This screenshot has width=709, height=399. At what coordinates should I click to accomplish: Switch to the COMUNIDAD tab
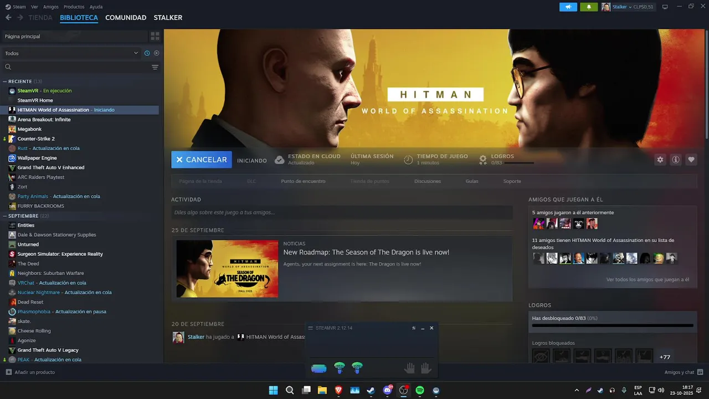(126, 18)
